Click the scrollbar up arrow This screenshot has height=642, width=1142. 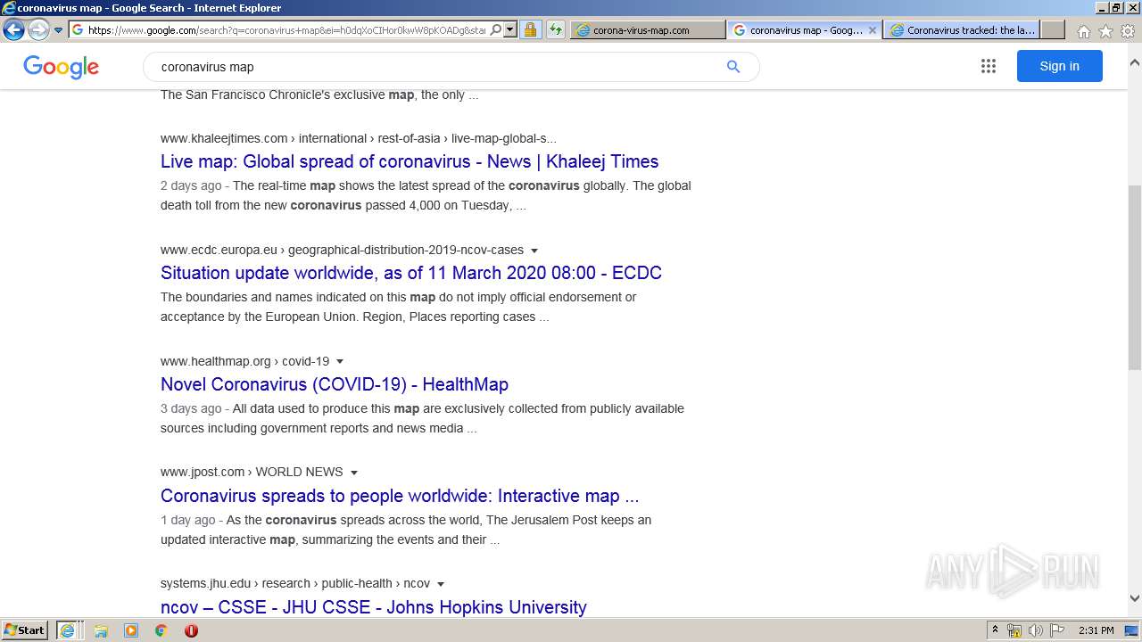[x=1134, y=63]
